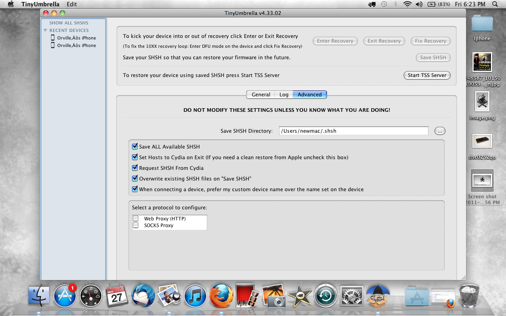The width and height of the screenshot is (506, 316).
Task: Click the battery percentage (83%) text
Action: pos(444,4)
